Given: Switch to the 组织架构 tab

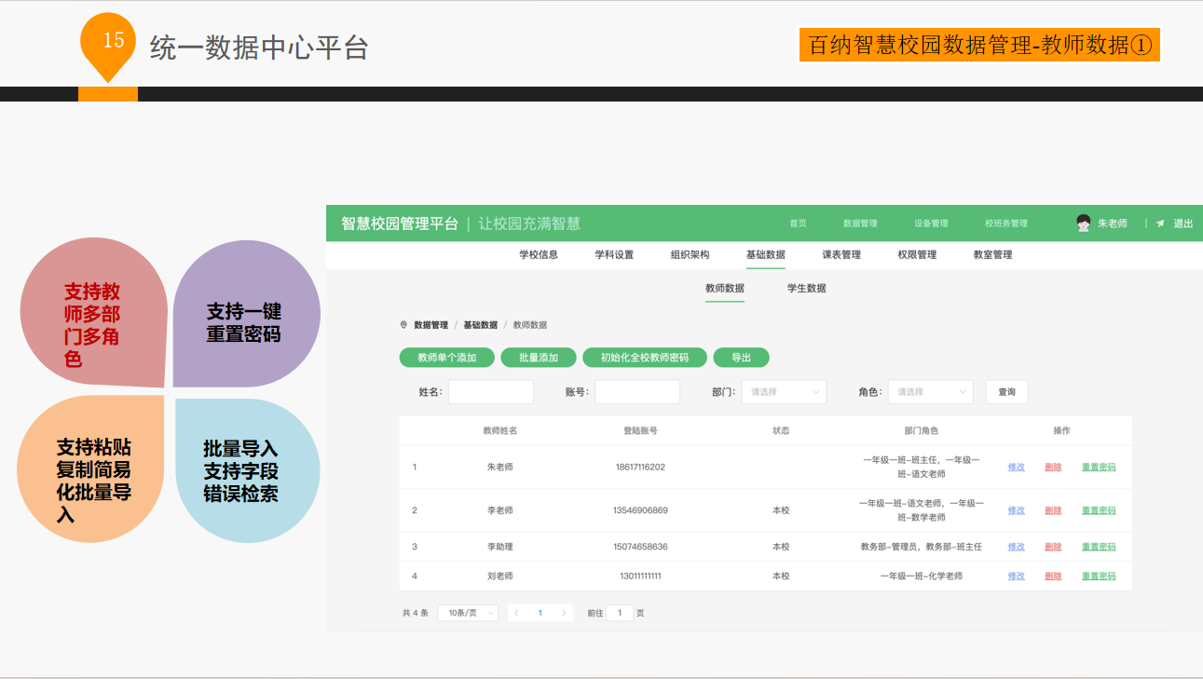Looking at the screenshot, I should (x=690, y=254).
